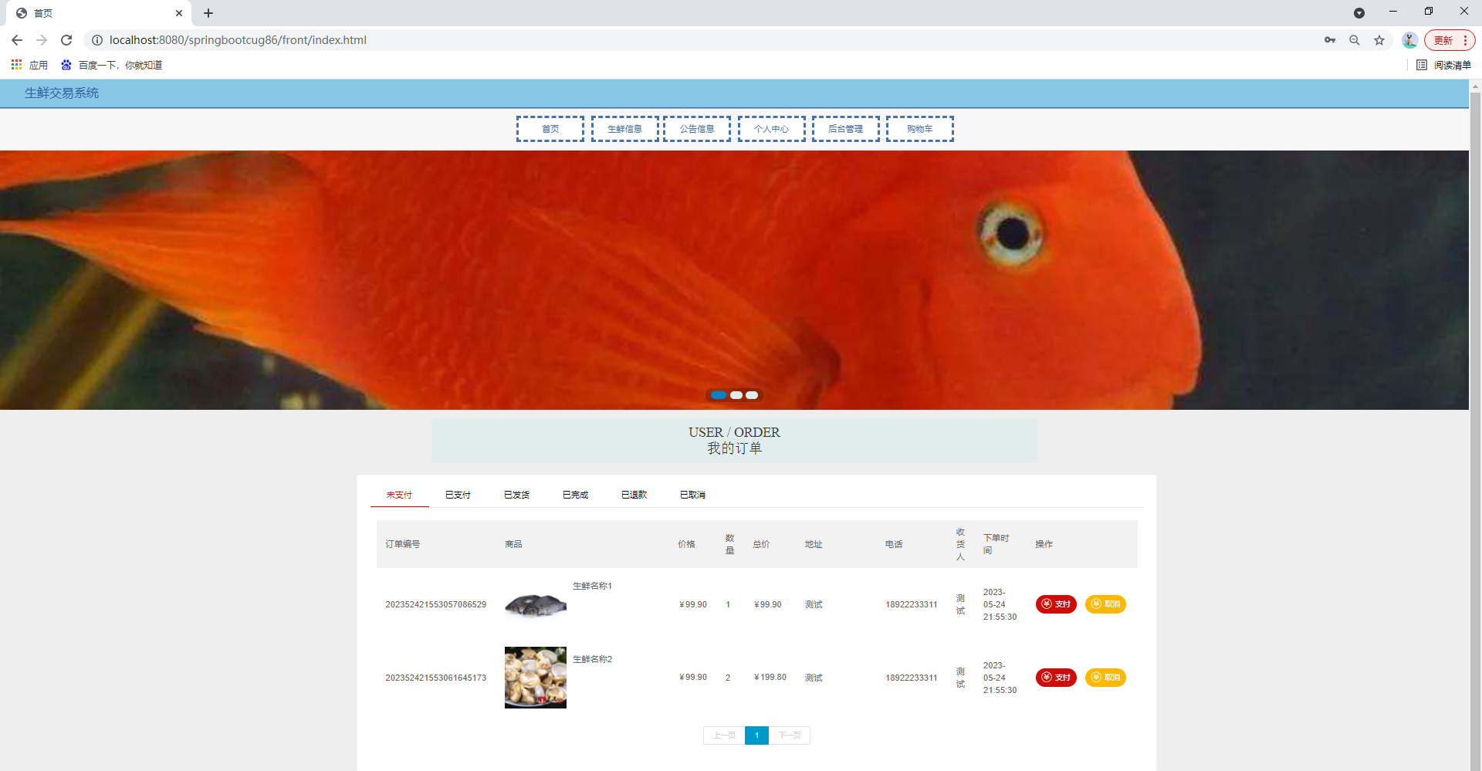Click the cancel icon for 生鲜名称2 order
The height and width of the screenshot is (771, 1482).
point(1096,677)
